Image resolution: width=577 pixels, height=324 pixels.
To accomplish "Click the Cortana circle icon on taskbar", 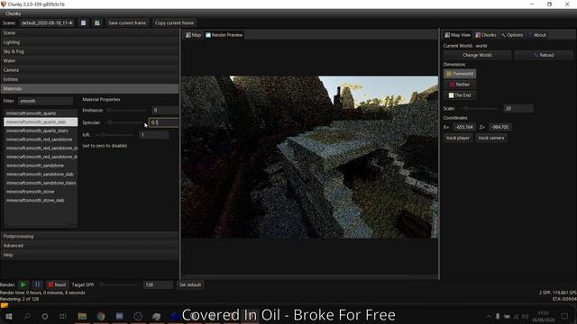I will (45, 316).
